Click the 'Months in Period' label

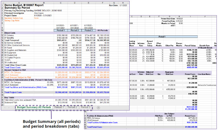(x=168, y=24)
